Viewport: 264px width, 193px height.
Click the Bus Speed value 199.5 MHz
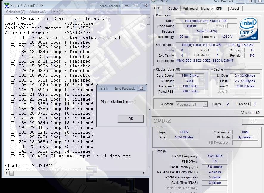coord(190,86)
